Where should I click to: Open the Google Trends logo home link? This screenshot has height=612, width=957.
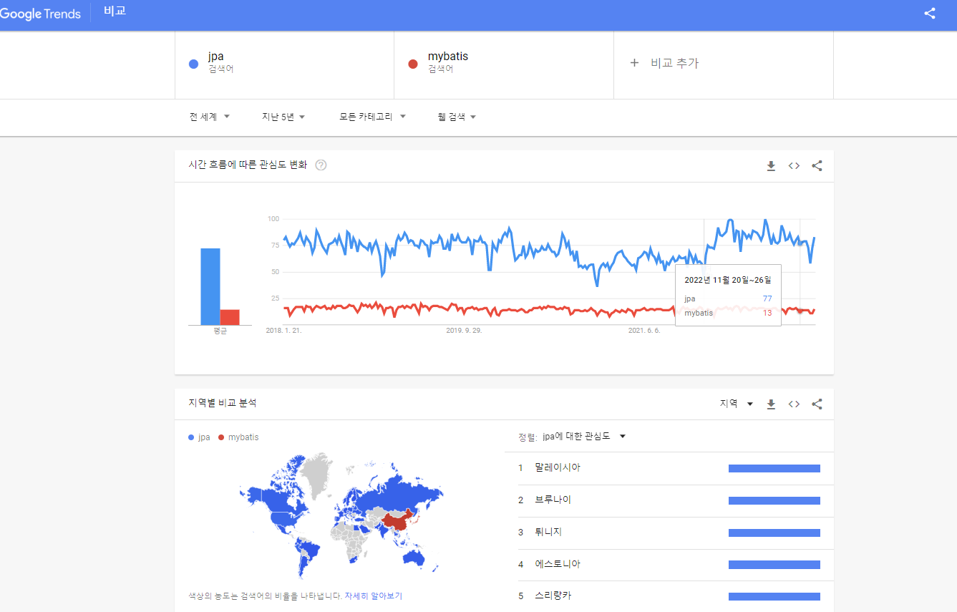(40, 14)
